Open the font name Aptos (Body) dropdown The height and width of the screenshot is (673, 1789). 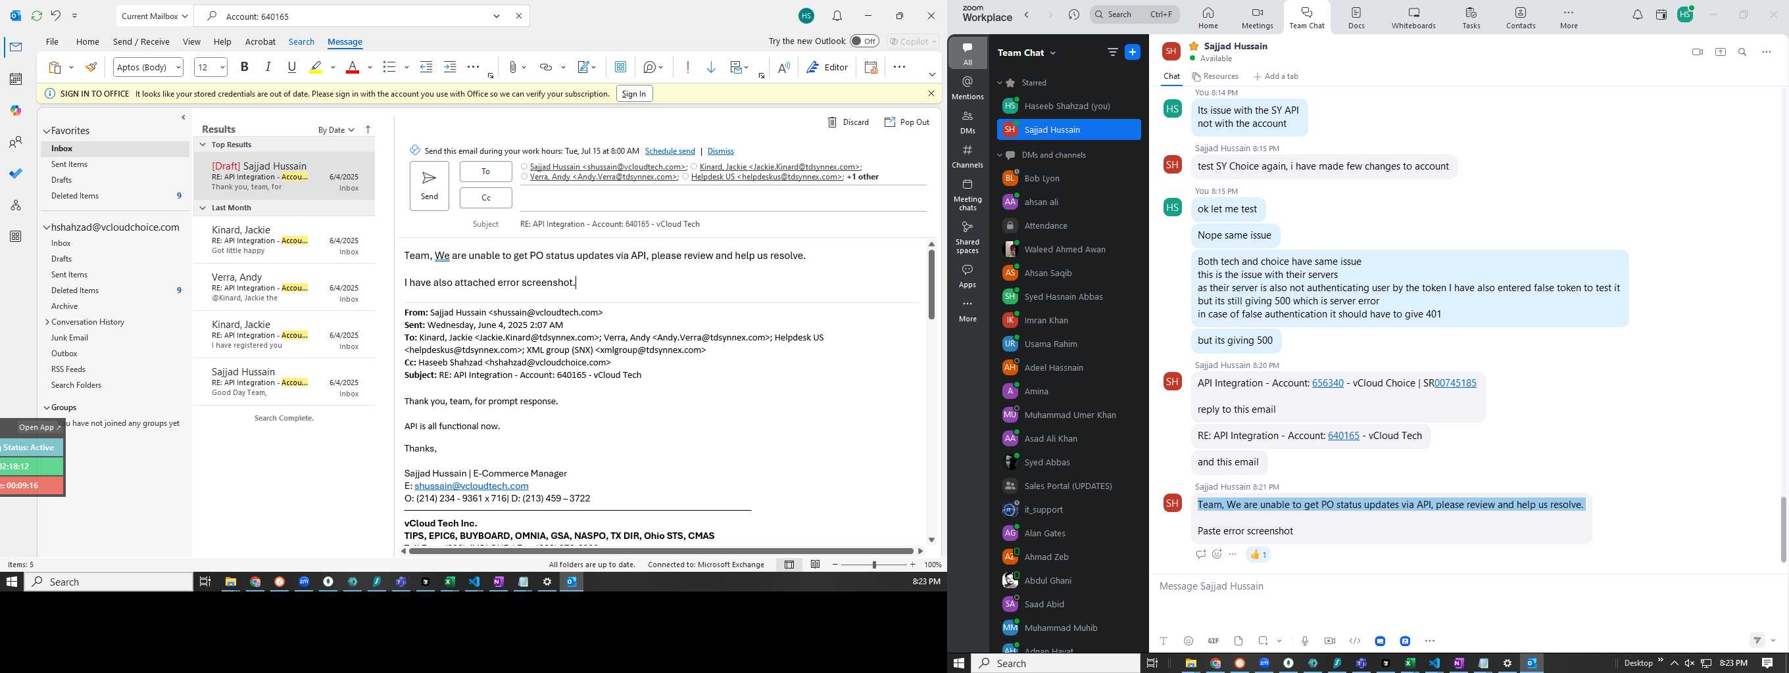pos(178,66)
